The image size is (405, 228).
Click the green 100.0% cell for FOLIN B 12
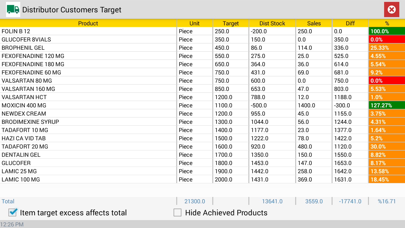click(387, 31)
